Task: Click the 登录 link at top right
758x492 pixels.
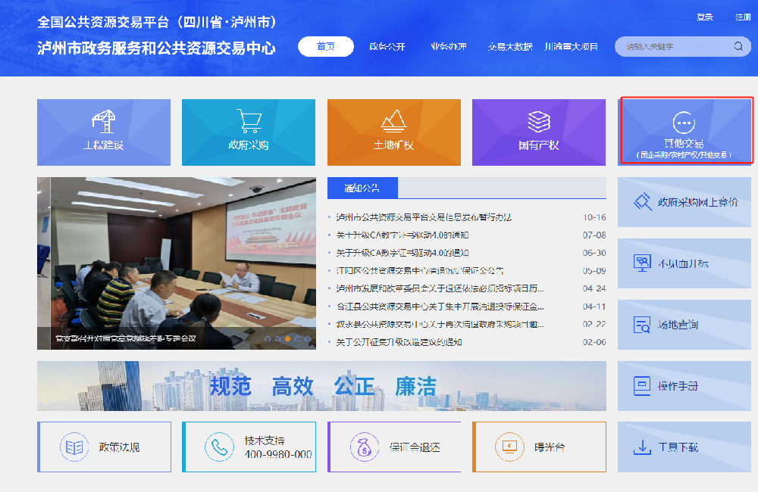Action: click(706, 16)
